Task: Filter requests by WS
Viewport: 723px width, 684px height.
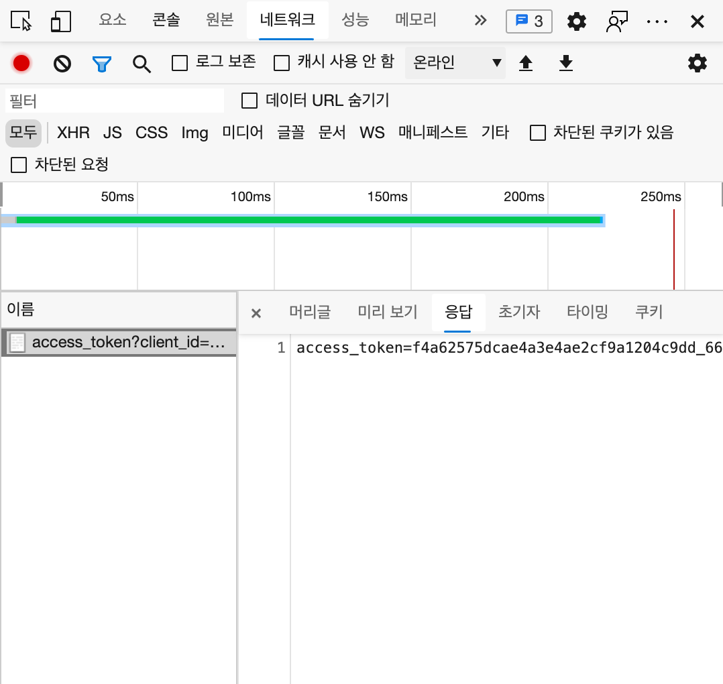Action: 372,133
